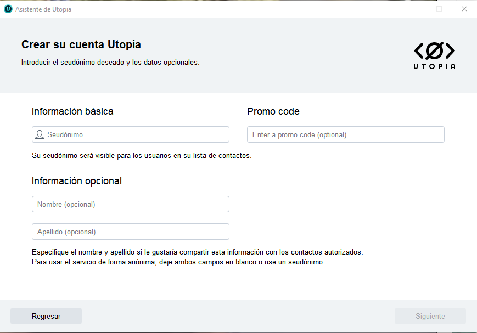Click the 'Crear su cuenta Utopia' heading

pyautogui.click(x=81, y=44)
